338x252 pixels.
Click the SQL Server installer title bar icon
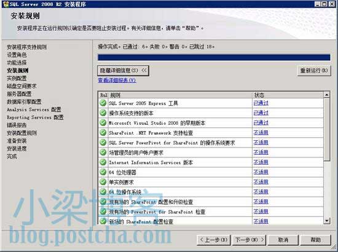tap(6, 4)
